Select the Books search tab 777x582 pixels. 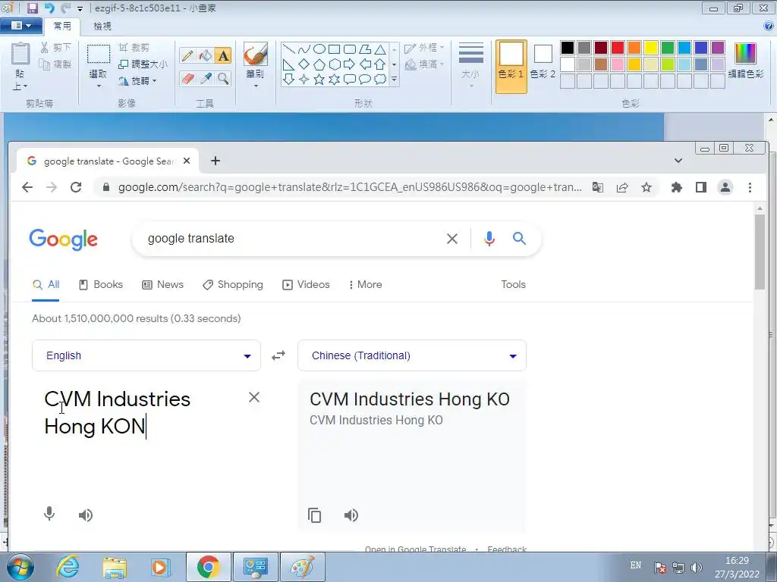101,285
